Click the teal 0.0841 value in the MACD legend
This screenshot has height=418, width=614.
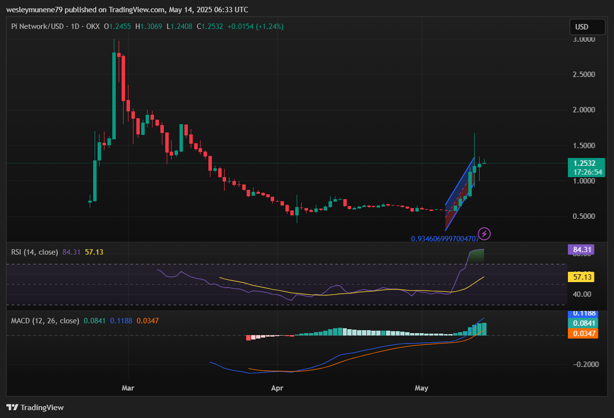(95, 321)
